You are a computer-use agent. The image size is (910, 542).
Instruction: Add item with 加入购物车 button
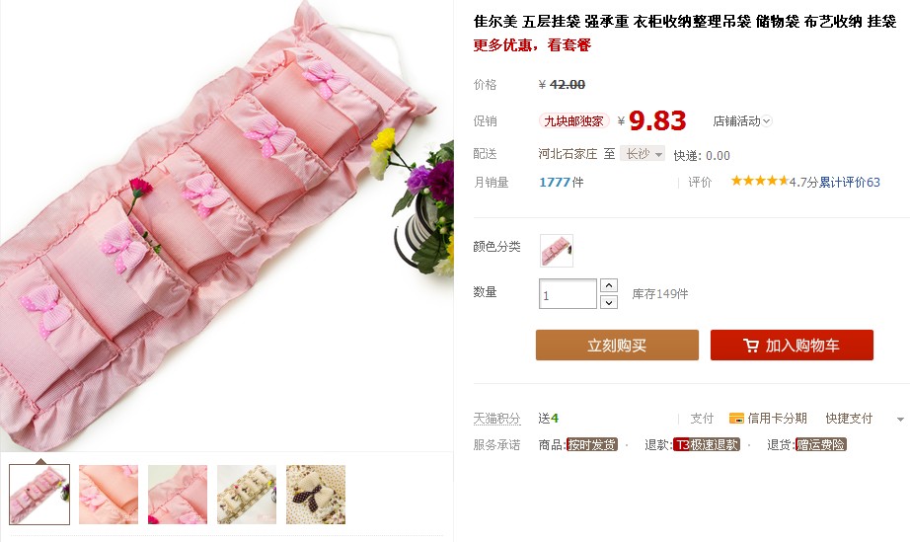(792, 346)
